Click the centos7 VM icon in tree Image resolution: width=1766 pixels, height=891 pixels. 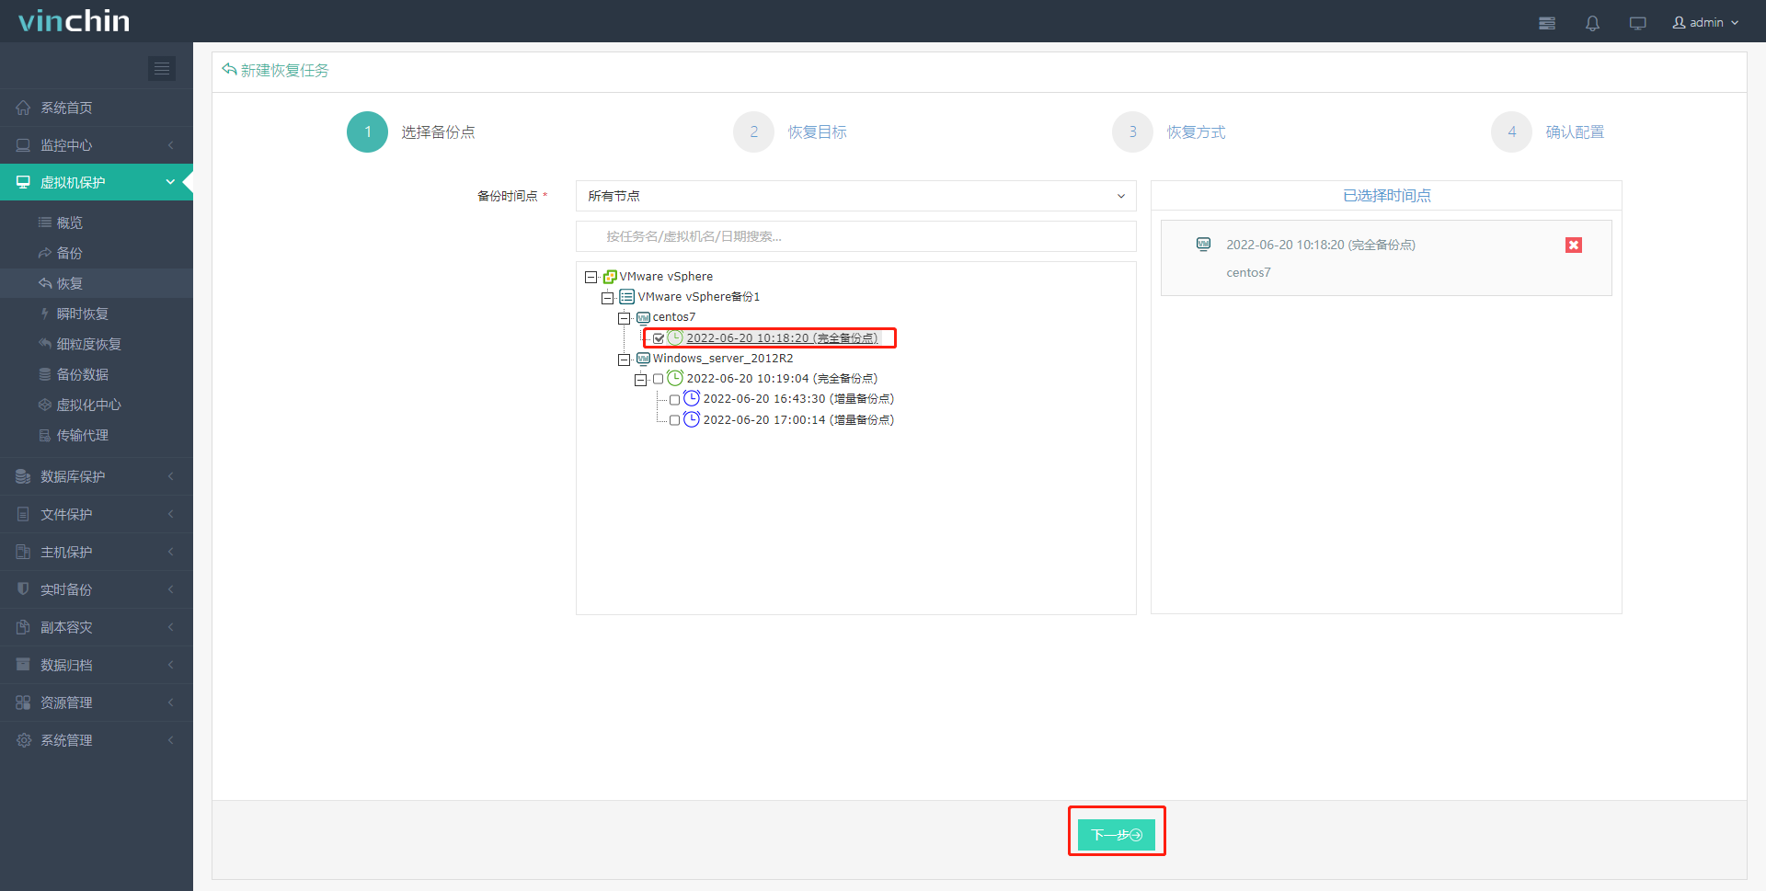pyautogui.click(x=643, y=317)
